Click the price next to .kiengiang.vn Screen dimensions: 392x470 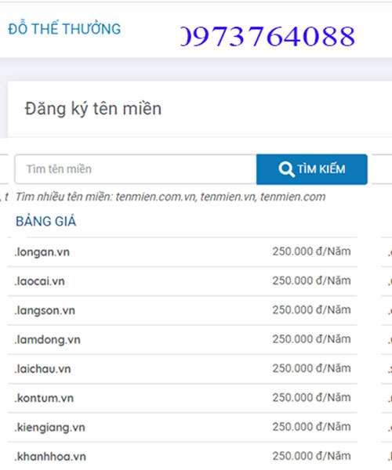click(x=311, y=427)
